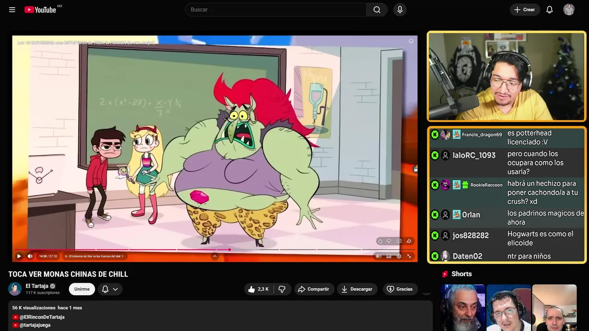Open the notifications bell in the header
The height and width of the screenshot is (331, 589).
tap(549, 10)
